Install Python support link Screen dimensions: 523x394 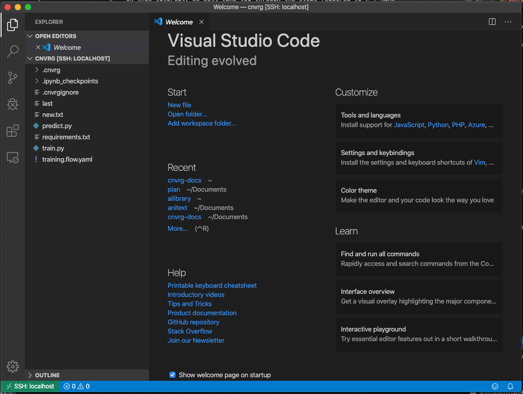(x=438, y=125)
